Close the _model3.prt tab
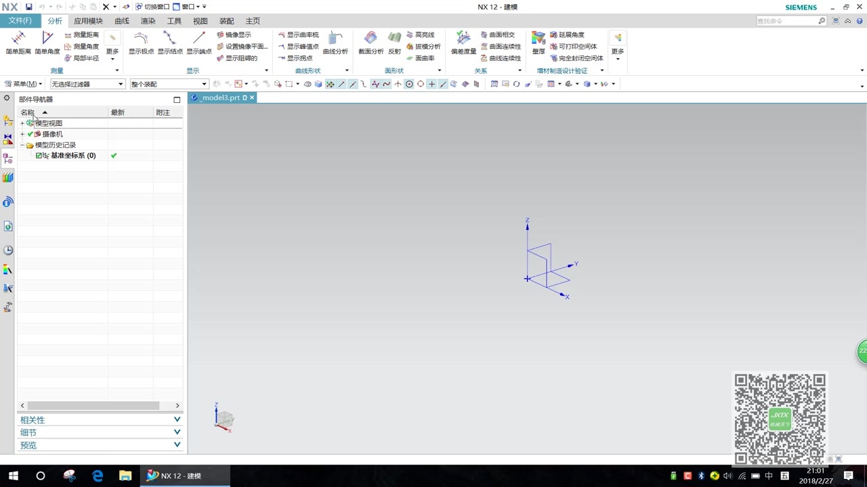Image resolution: width=867 pixels, height=487 pixels. pos(252,97)
